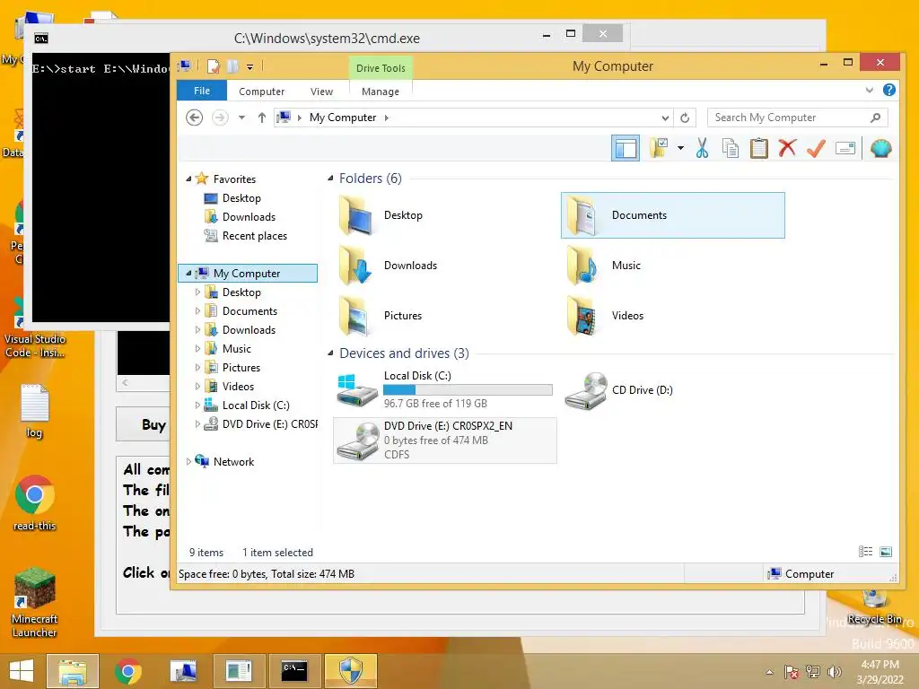Viewport: 919px width, 689px height.
Task: Open the log file on desktop
Action: [x=35, y=411]
